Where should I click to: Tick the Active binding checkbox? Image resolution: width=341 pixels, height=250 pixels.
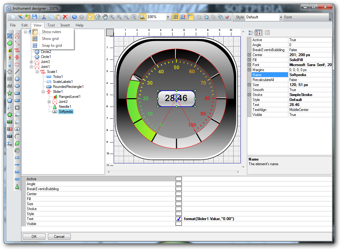tap(178, 179)
